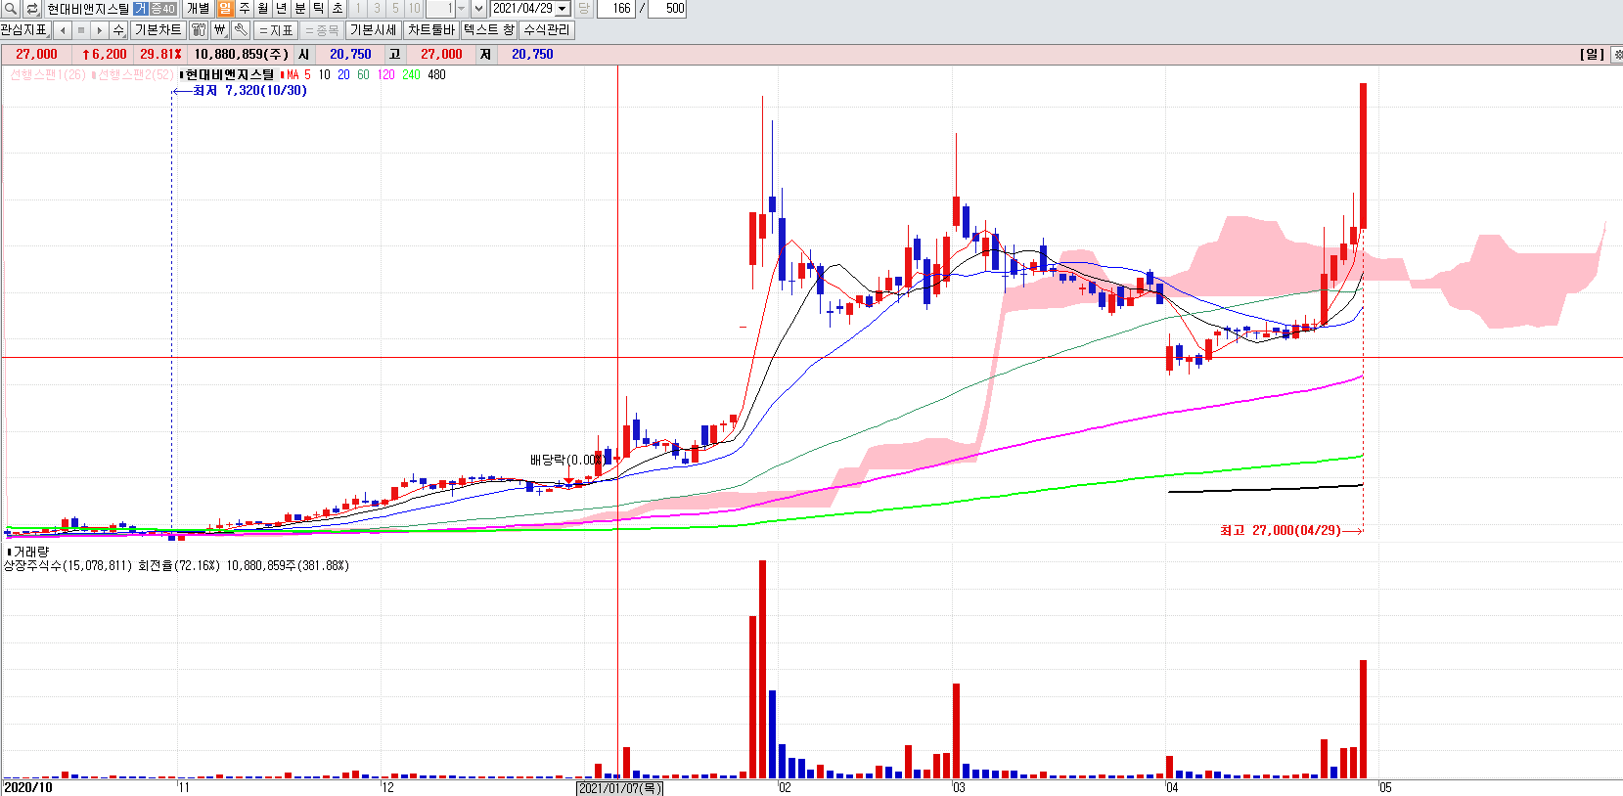The height and width of the screenshot is (796, 1623).
Task: Open the 기본시세 tab
Action: point(373,30)
